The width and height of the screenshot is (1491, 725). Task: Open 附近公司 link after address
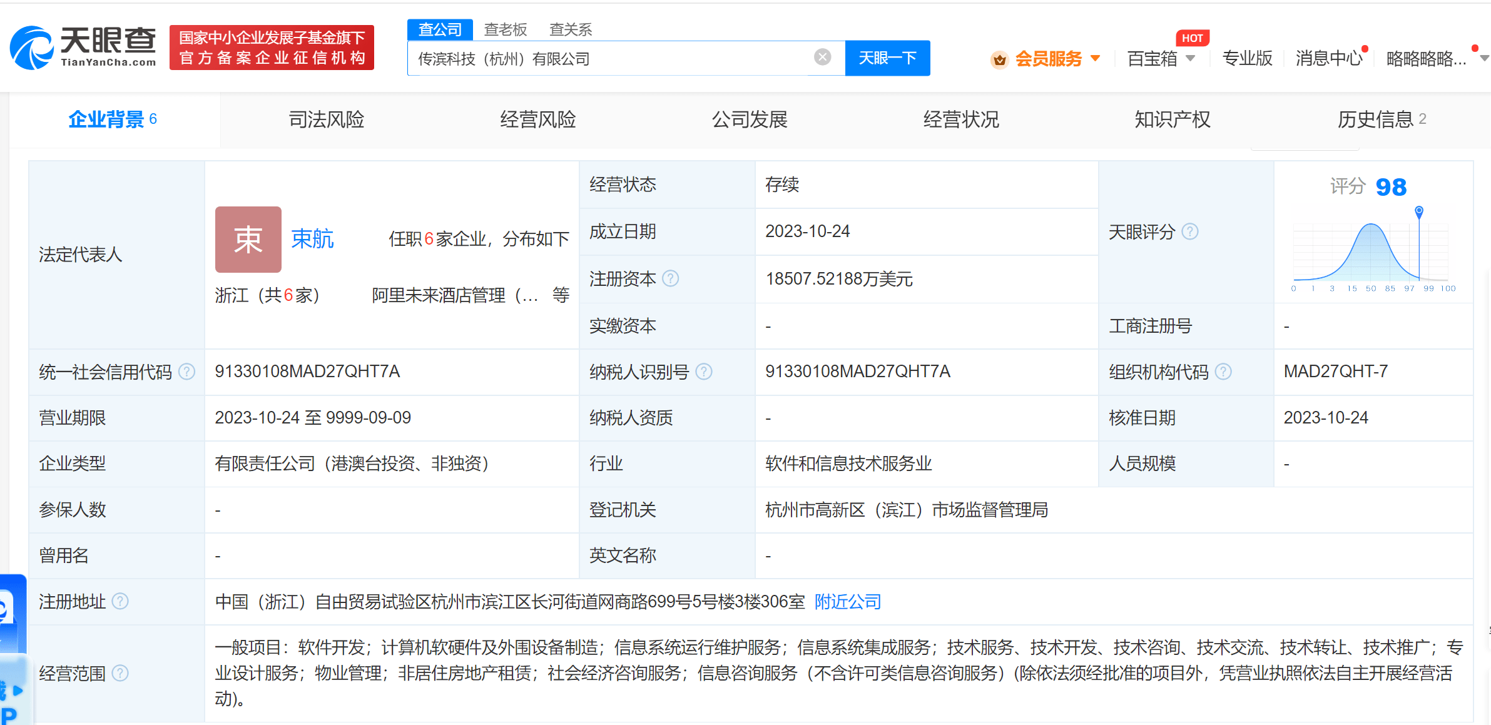tap(848, 602)
